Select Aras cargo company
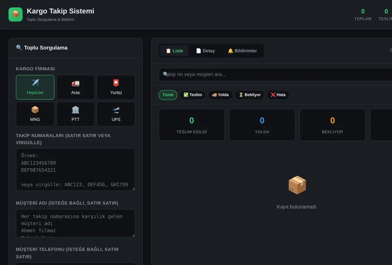The width and height of the screenshot is (392, 265). 75,87
